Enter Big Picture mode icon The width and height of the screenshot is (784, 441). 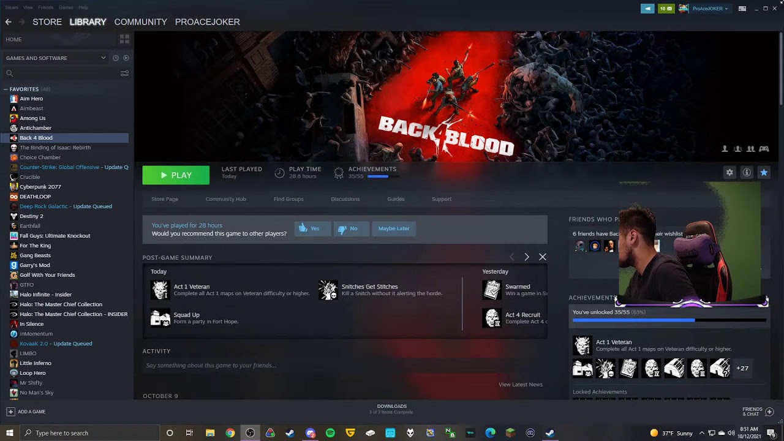pos(742,9)
